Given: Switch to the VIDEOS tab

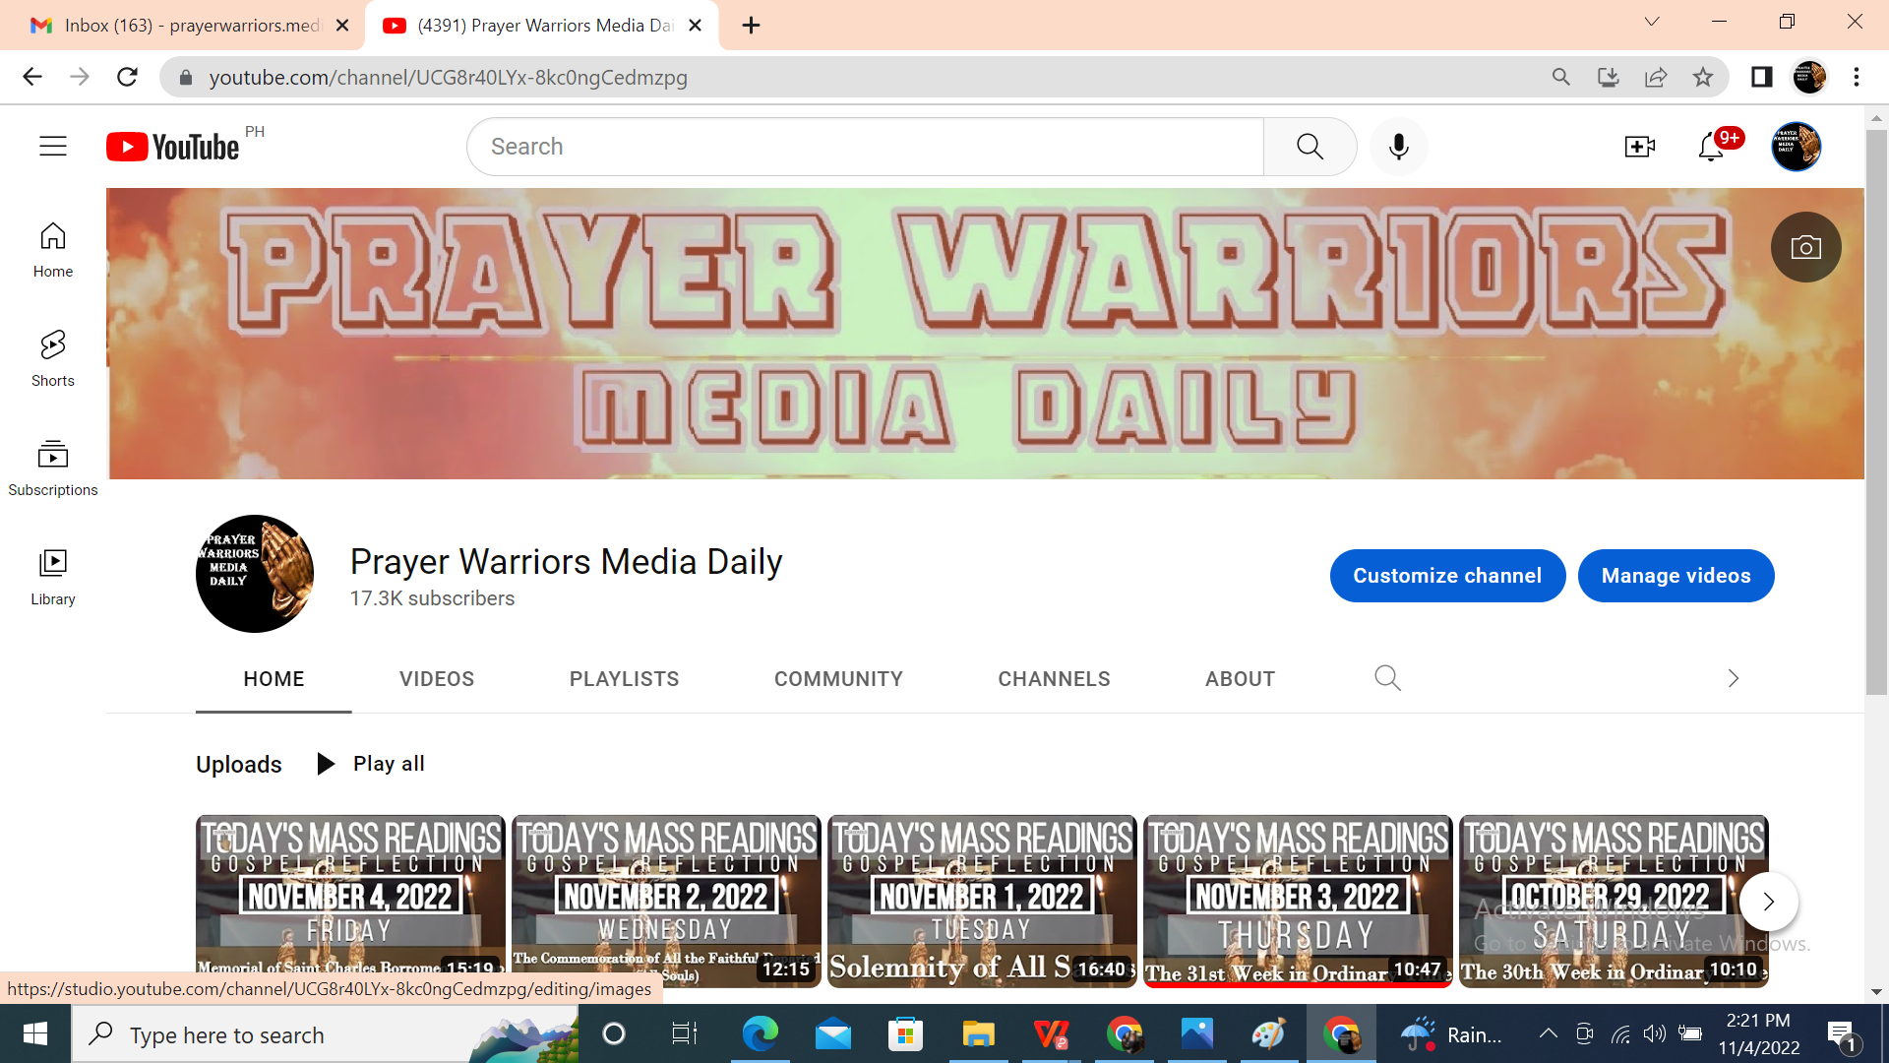Looking at the screenshot, I should (437, 679).
